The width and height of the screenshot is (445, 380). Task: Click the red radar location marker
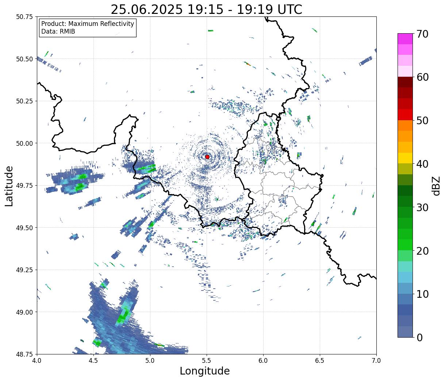click(x=207, y=157)
